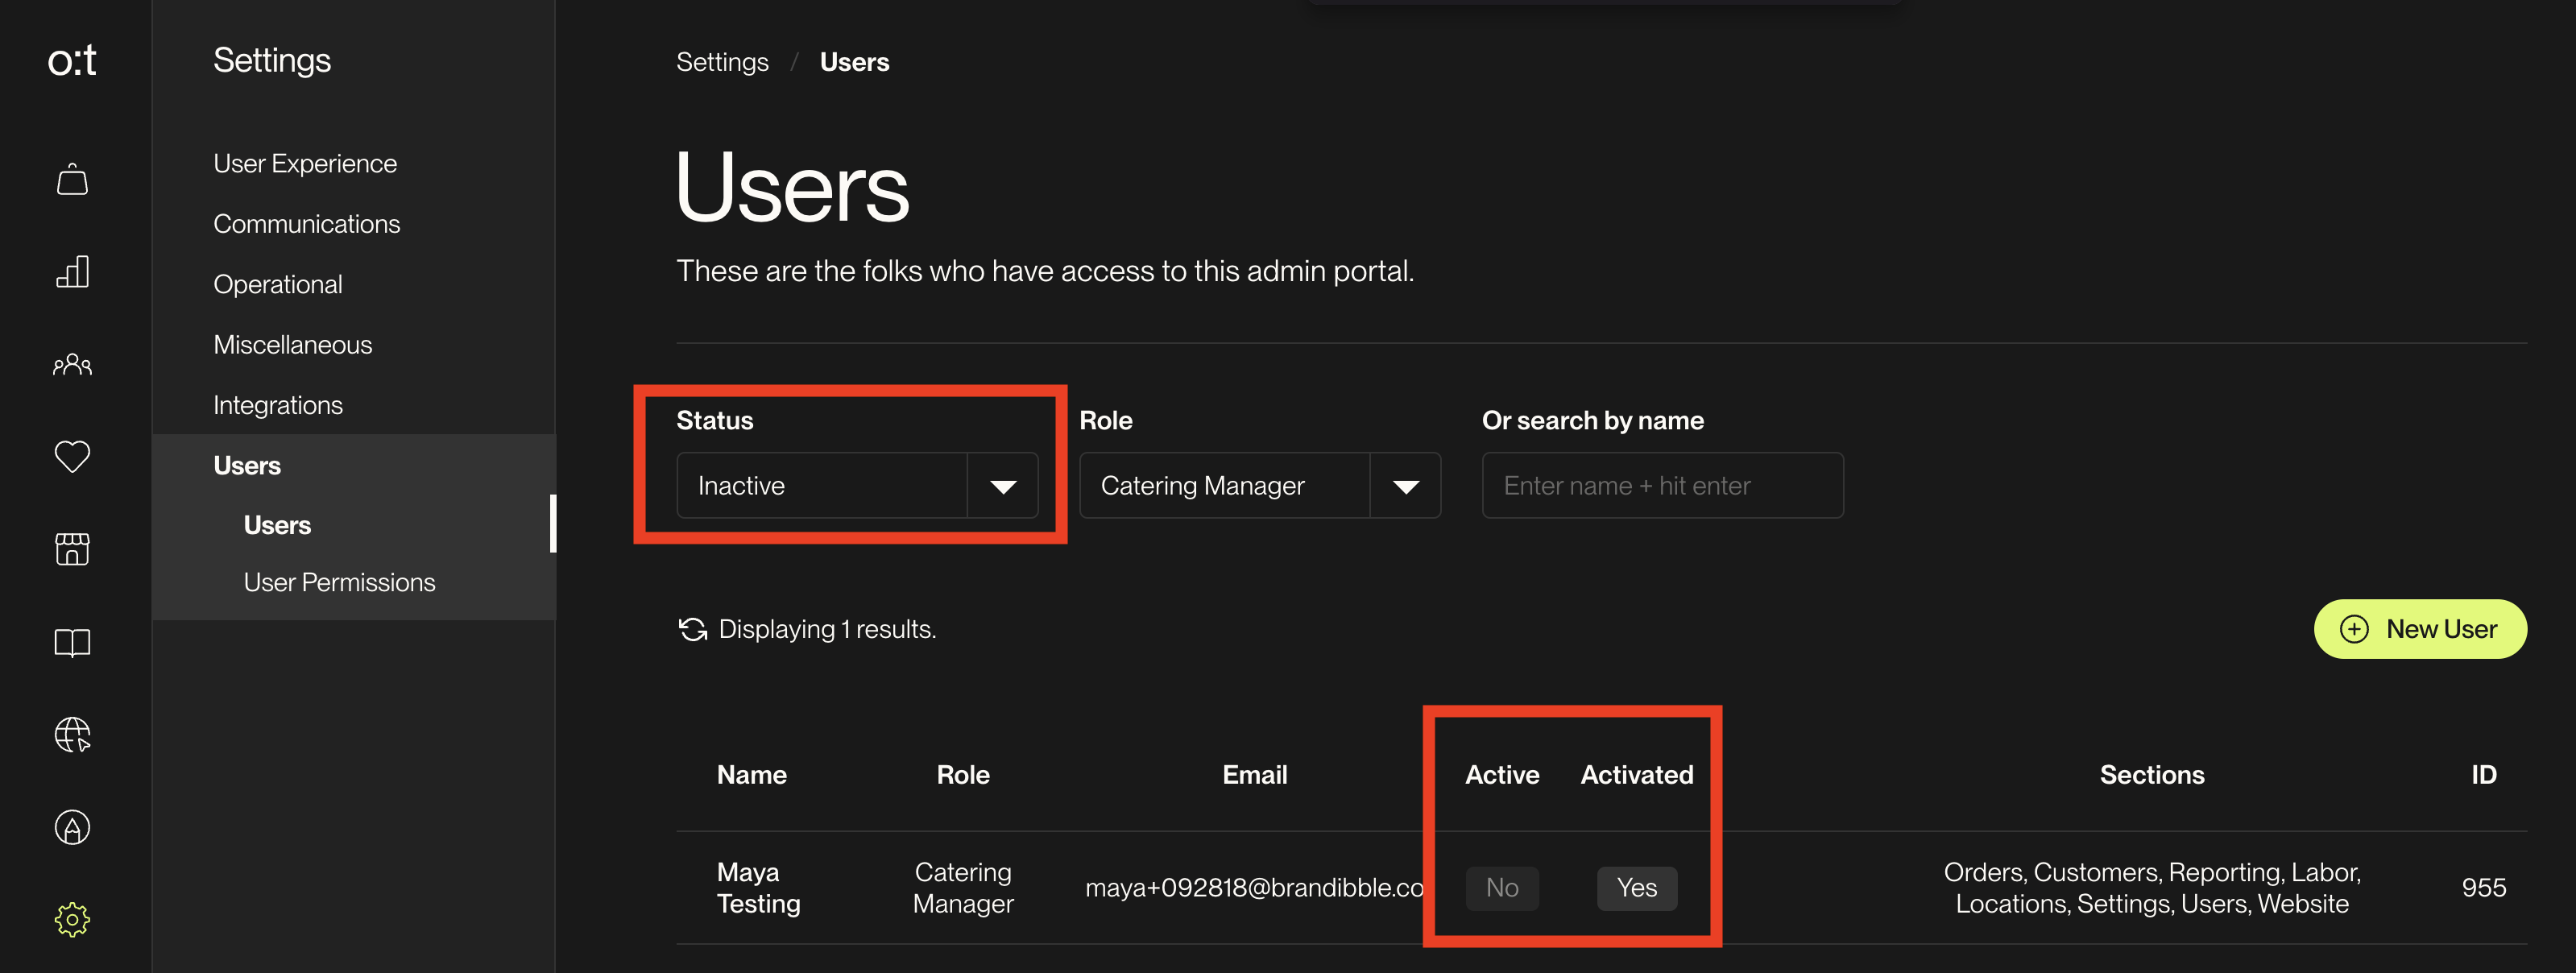Image resolution: width=2576 pixels, height=973 pixels.
Task: Click the ID column header
Action: 2484,775
